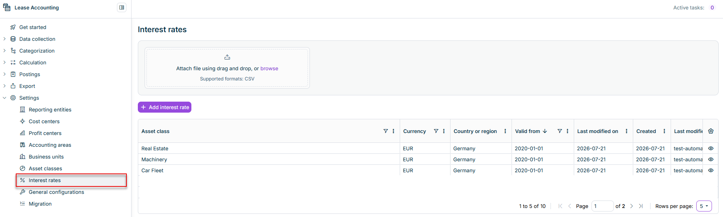This screenshot has height=217, width=723.
Task: Open the Valid from column menu
Action: click(567, 131)
